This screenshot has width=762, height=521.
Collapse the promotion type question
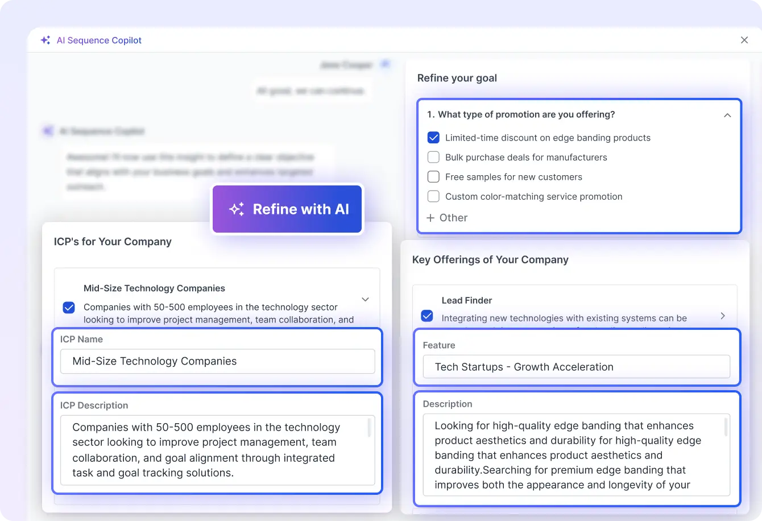727,115
